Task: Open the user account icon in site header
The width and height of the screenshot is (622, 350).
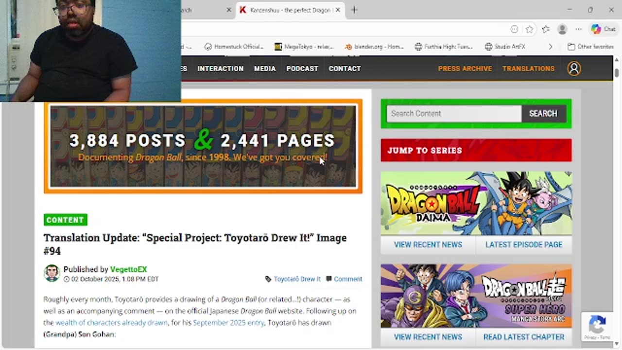Action: coord(574,69)
